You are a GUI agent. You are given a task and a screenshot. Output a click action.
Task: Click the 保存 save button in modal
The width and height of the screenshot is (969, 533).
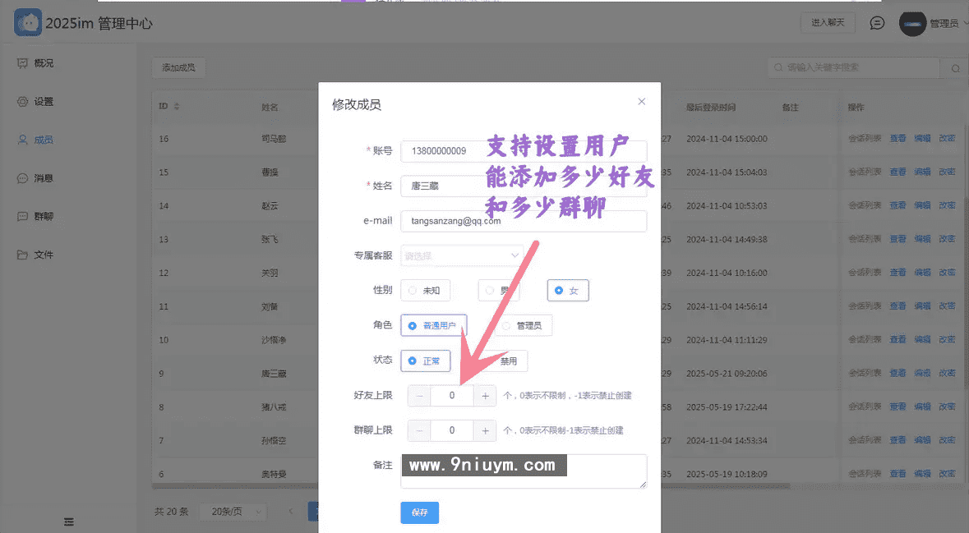[419, 512]
